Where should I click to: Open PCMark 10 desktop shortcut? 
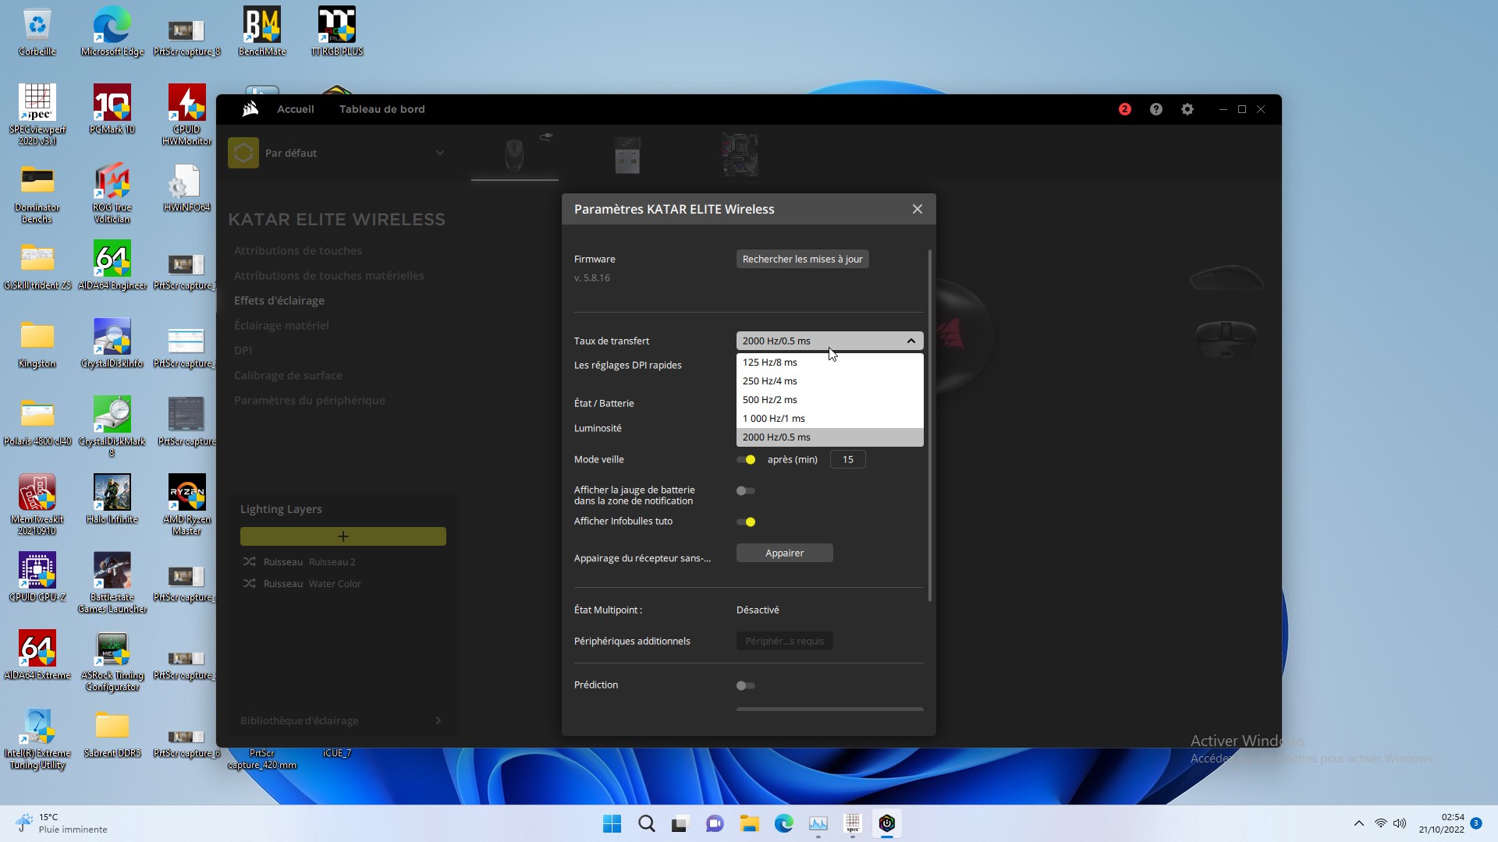tap(112, 111)
